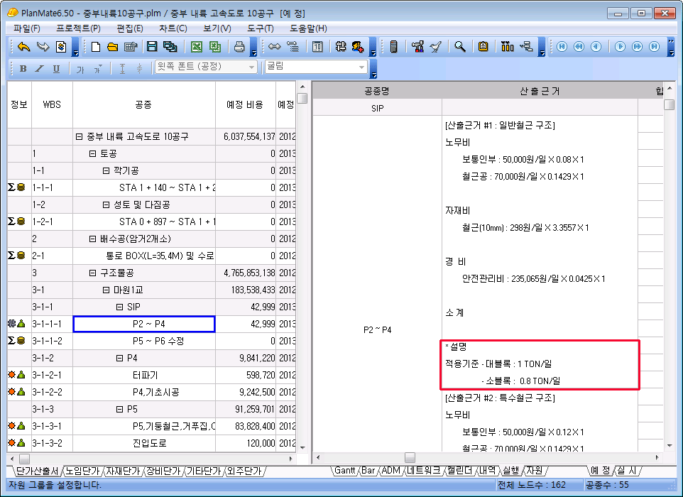Switch to the Gantt tab

click(345, 471)
